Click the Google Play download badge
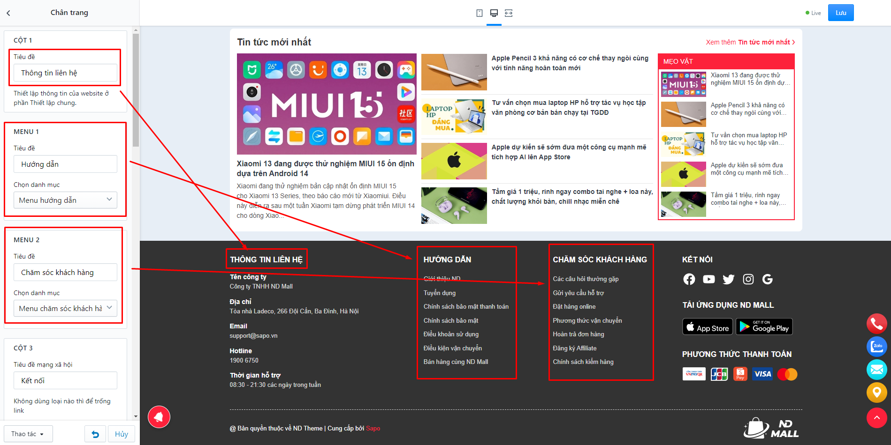The width and height of the screenshot is (891, 445). pyautogui.click(x=764, y=326)
